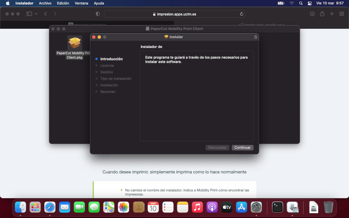Click the Wi-Fi icon in the menu bar
Image resolution: width=349 pixels, height=218 pixels.
coord(292,3)
